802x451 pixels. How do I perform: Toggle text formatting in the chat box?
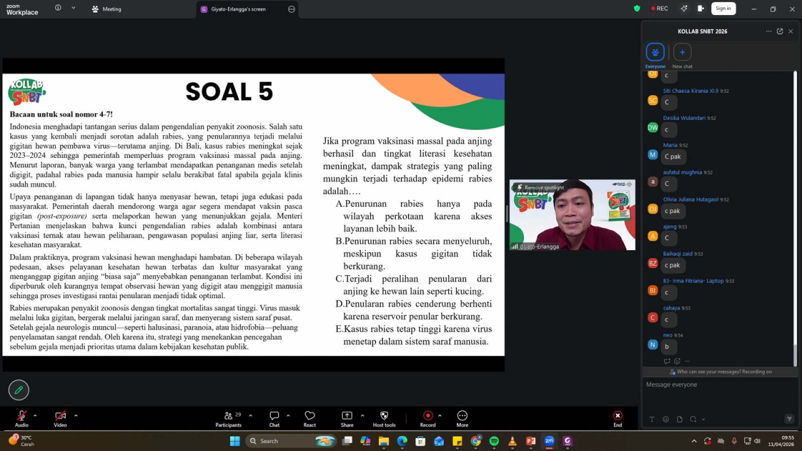point(652,419)
